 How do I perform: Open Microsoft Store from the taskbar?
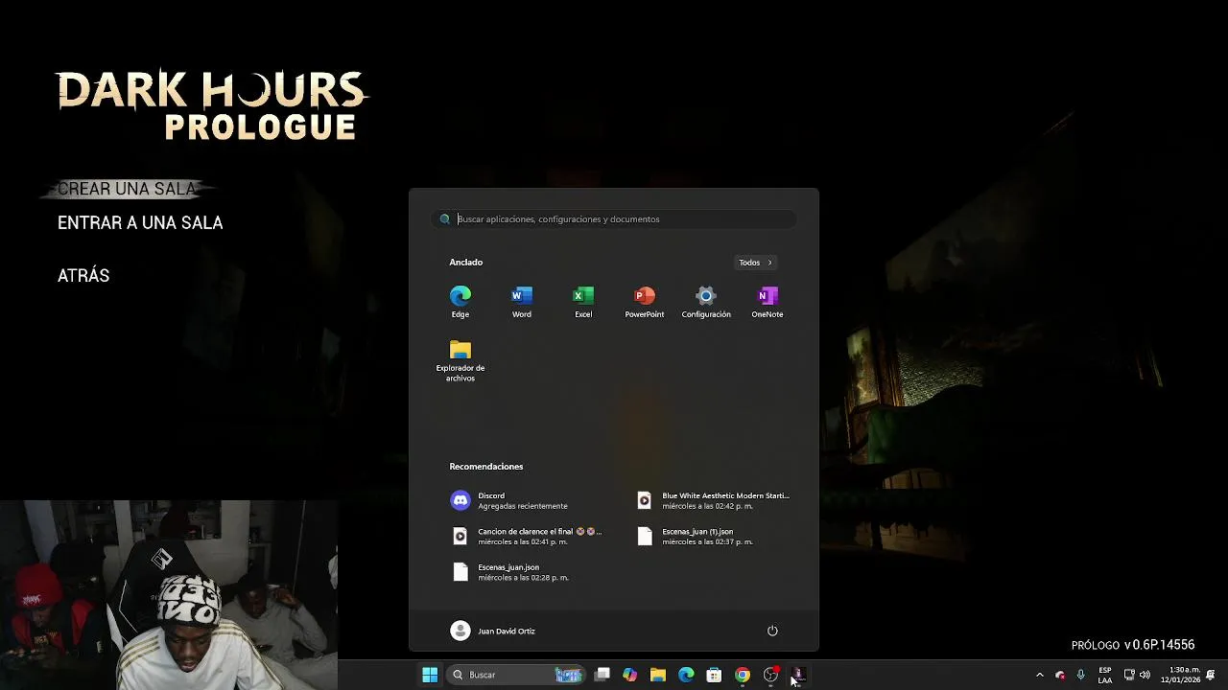[714, 675]
